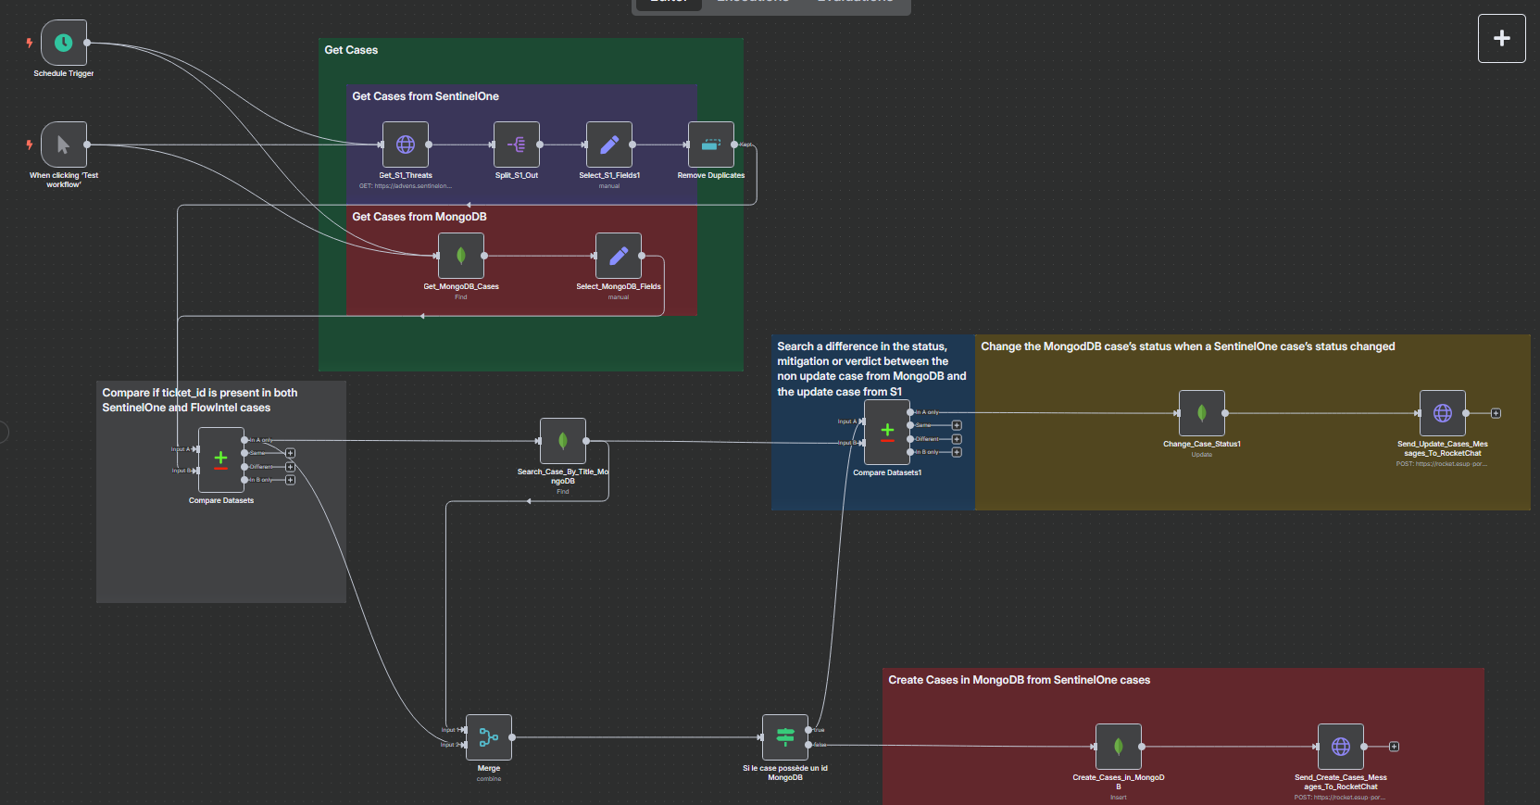Add node to Compare Datasets1 'In B only' output
The height and width of the screenshot is (805, 1540).
coord(957,452)
